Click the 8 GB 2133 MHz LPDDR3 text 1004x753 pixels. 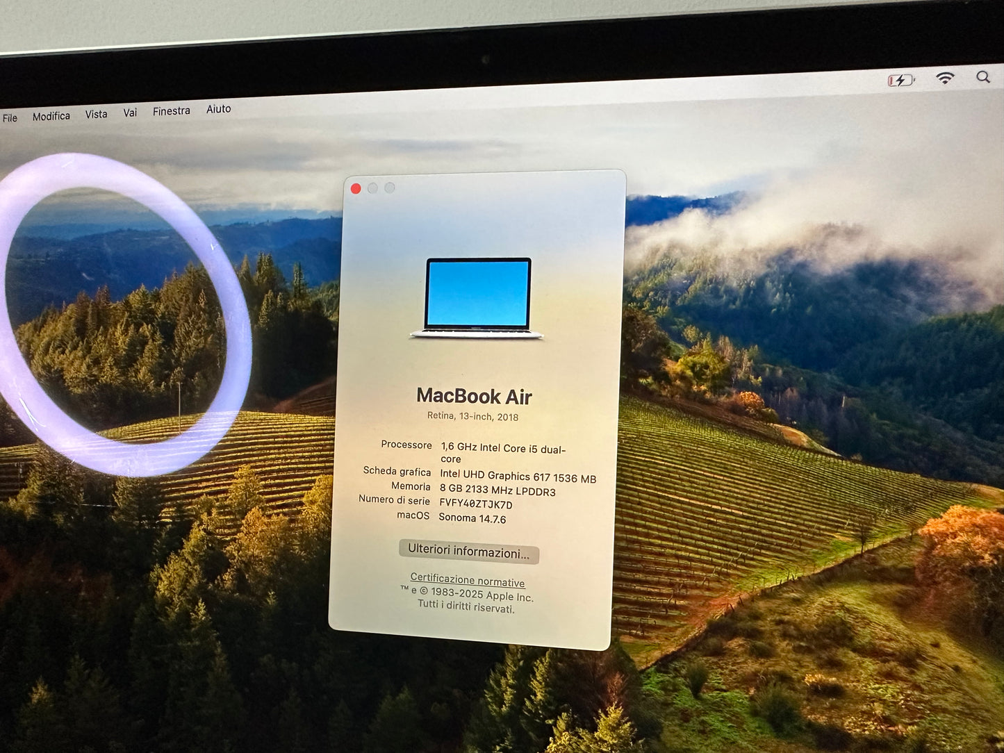(497, 490)
